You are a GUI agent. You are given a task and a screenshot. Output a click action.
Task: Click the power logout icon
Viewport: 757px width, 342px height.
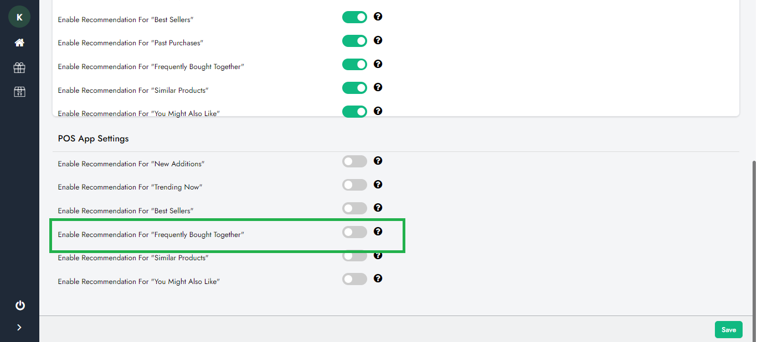click(x=20, y=306)
